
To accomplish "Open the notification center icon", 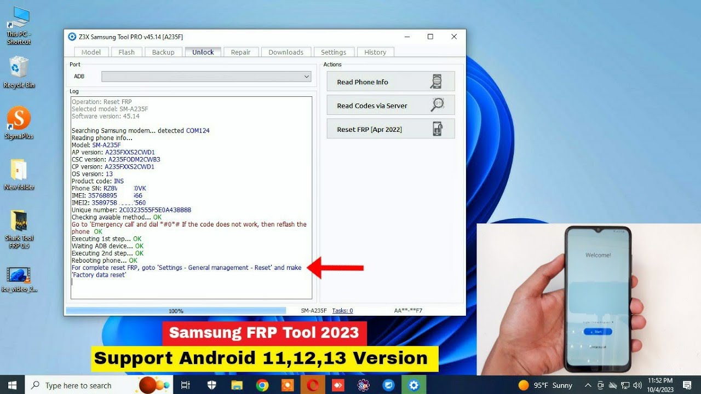I will [x=687, y=385].
